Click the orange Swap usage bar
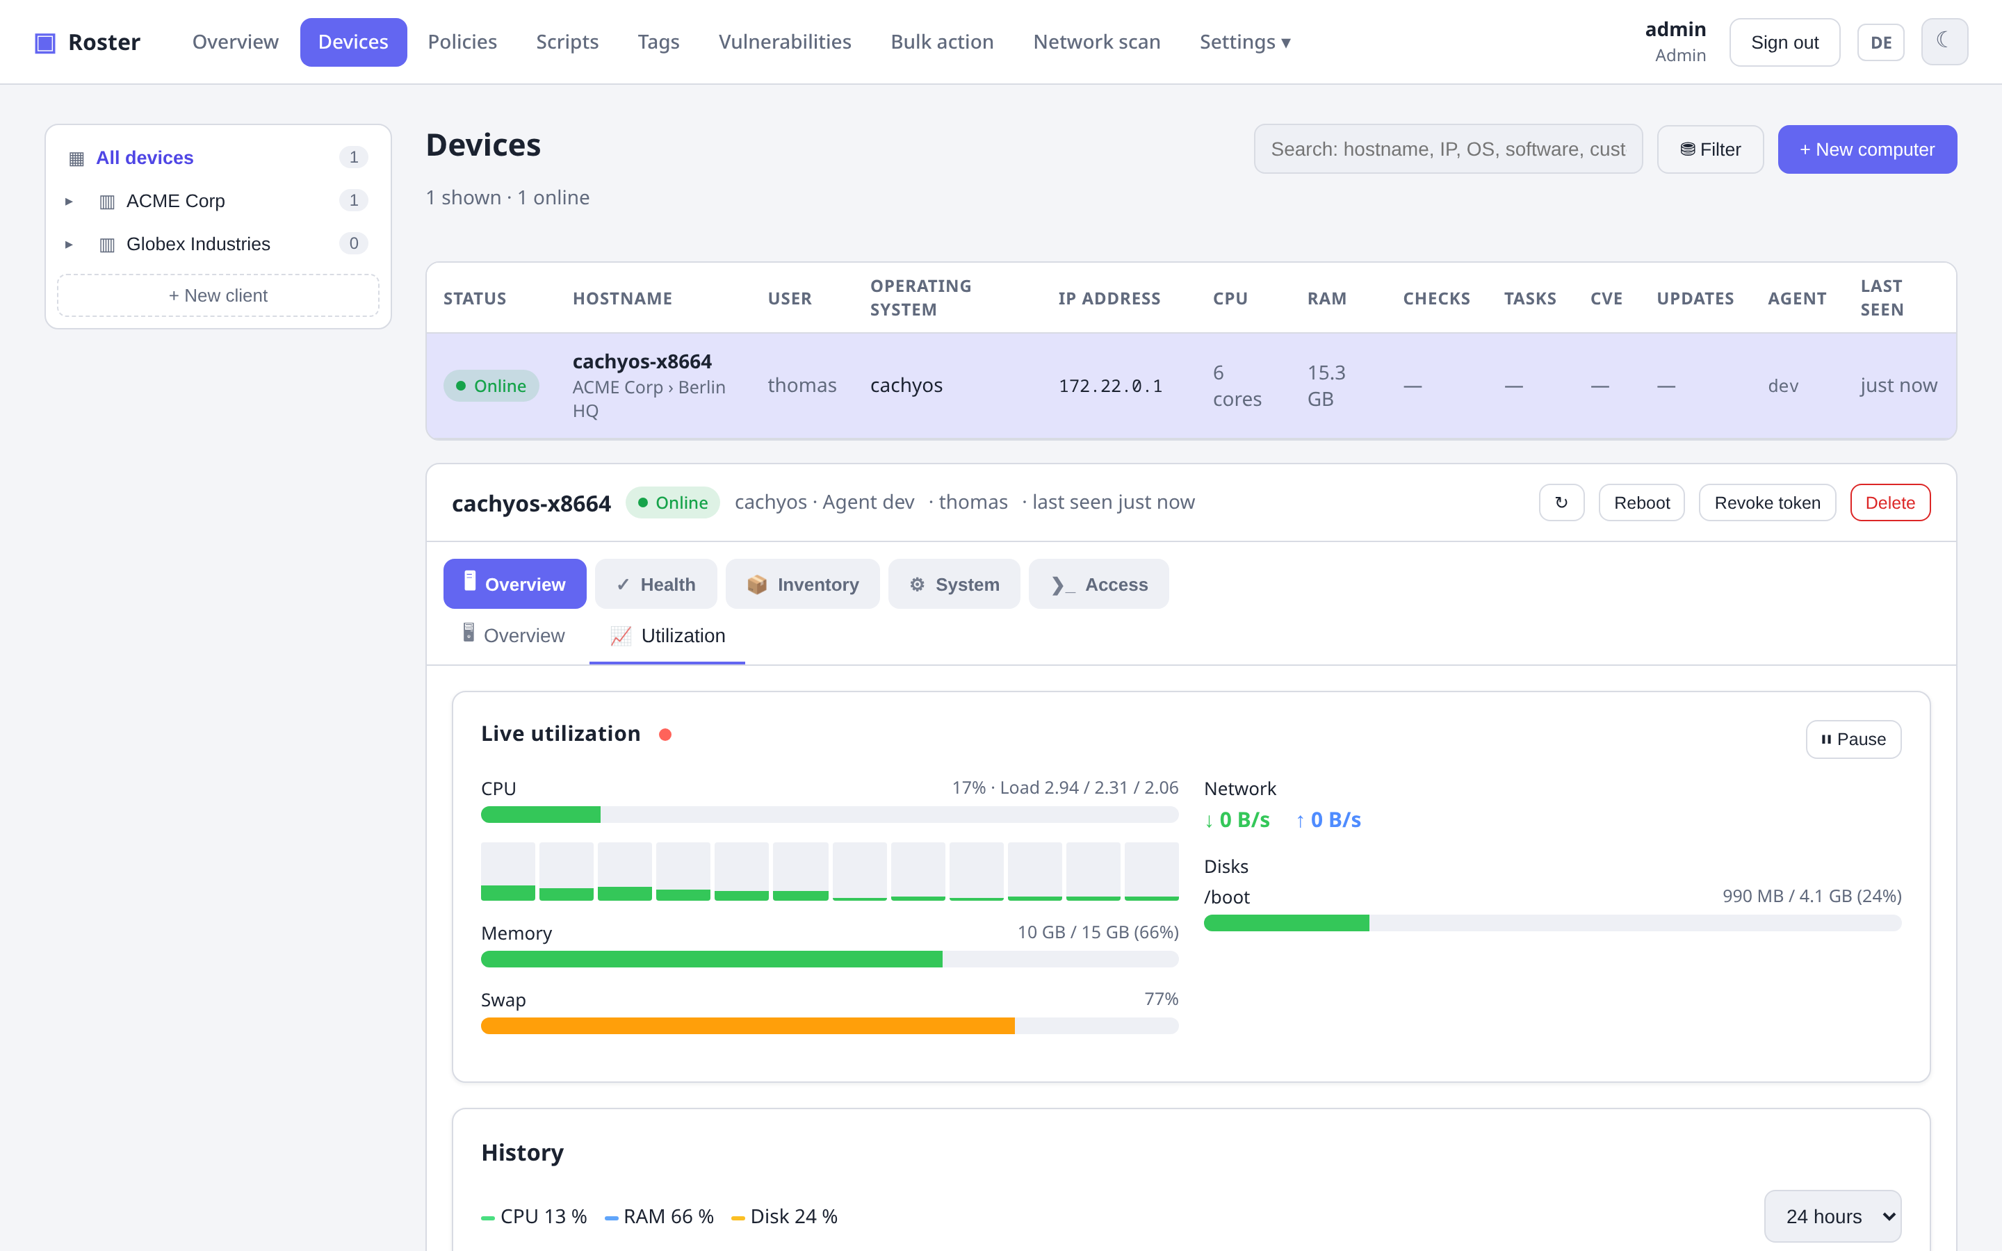The image size is (2002, 1251). 830,1026
